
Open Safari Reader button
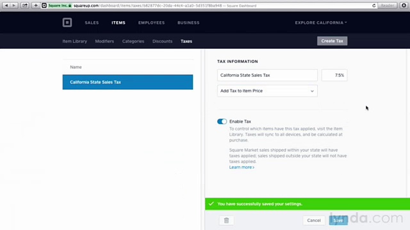tap(387, 5)
